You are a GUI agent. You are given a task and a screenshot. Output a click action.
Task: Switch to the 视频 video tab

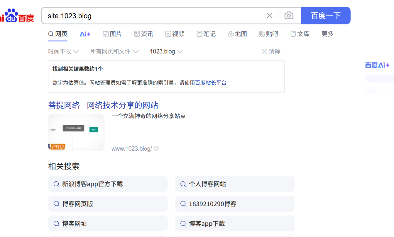(175, 34)
